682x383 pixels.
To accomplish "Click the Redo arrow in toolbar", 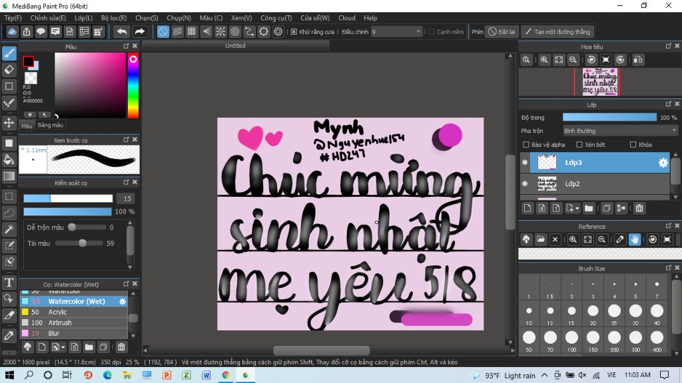I will (139, 32).
